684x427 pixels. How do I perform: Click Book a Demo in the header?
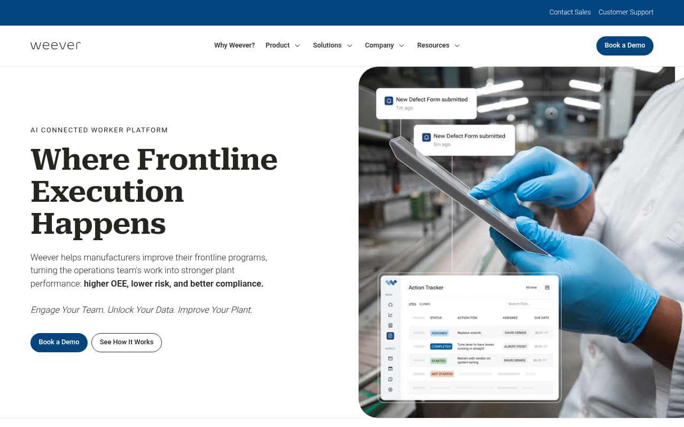pos(625,45)
